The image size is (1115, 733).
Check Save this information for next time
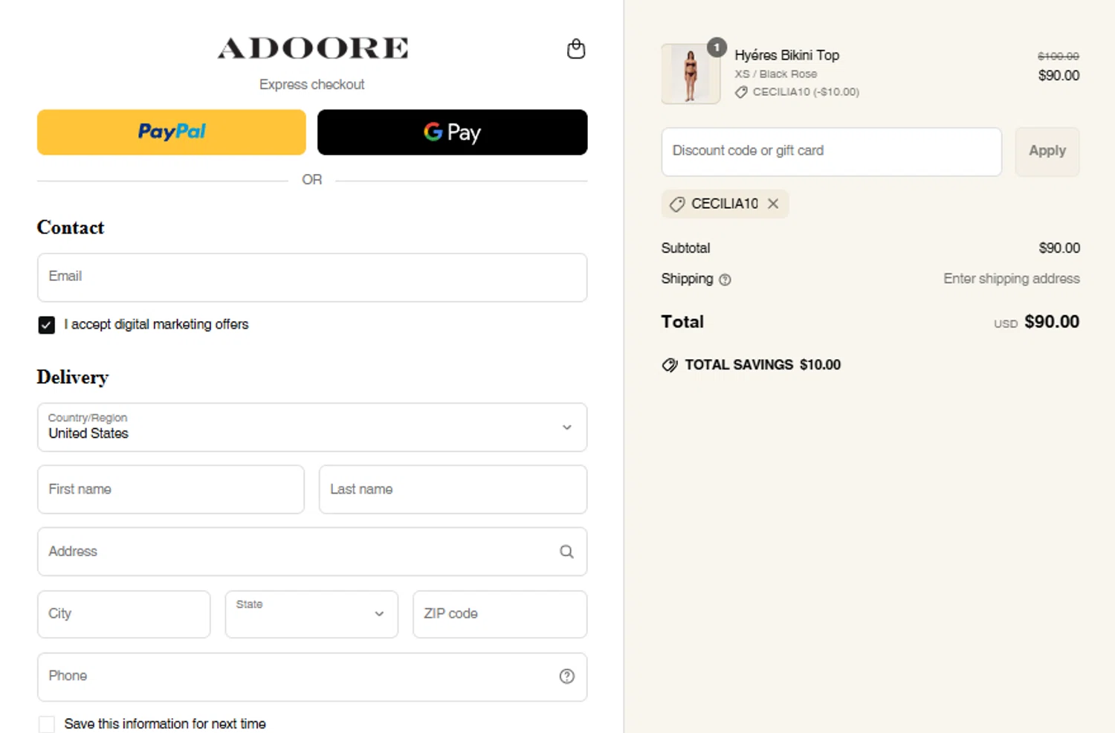46,724
